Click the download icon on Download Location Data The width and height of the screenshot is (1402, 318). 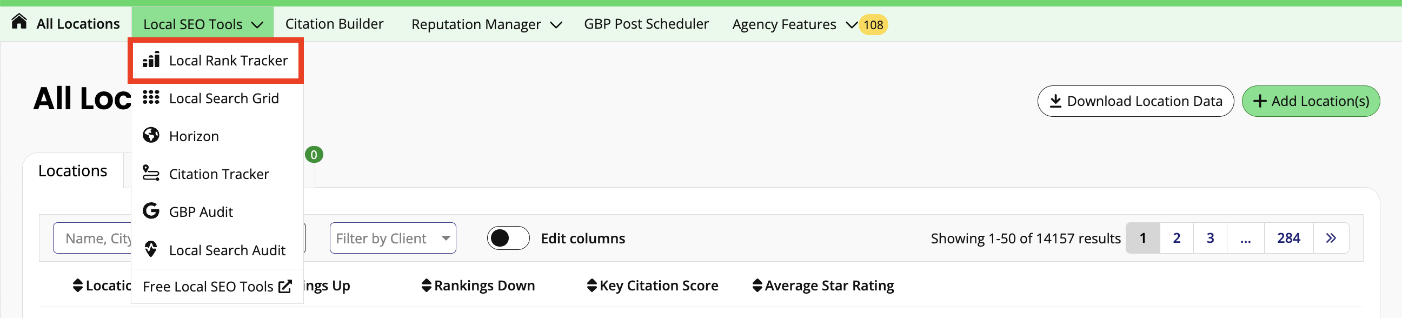point(1055,101)
